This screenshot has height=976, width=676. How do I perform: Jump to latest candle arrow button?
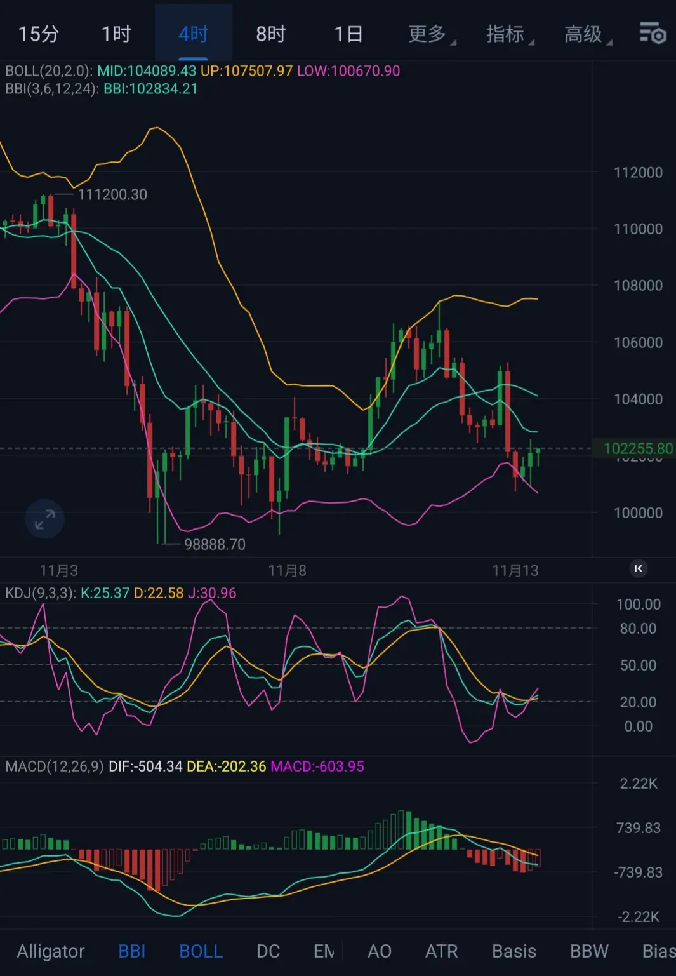point(639,568)
